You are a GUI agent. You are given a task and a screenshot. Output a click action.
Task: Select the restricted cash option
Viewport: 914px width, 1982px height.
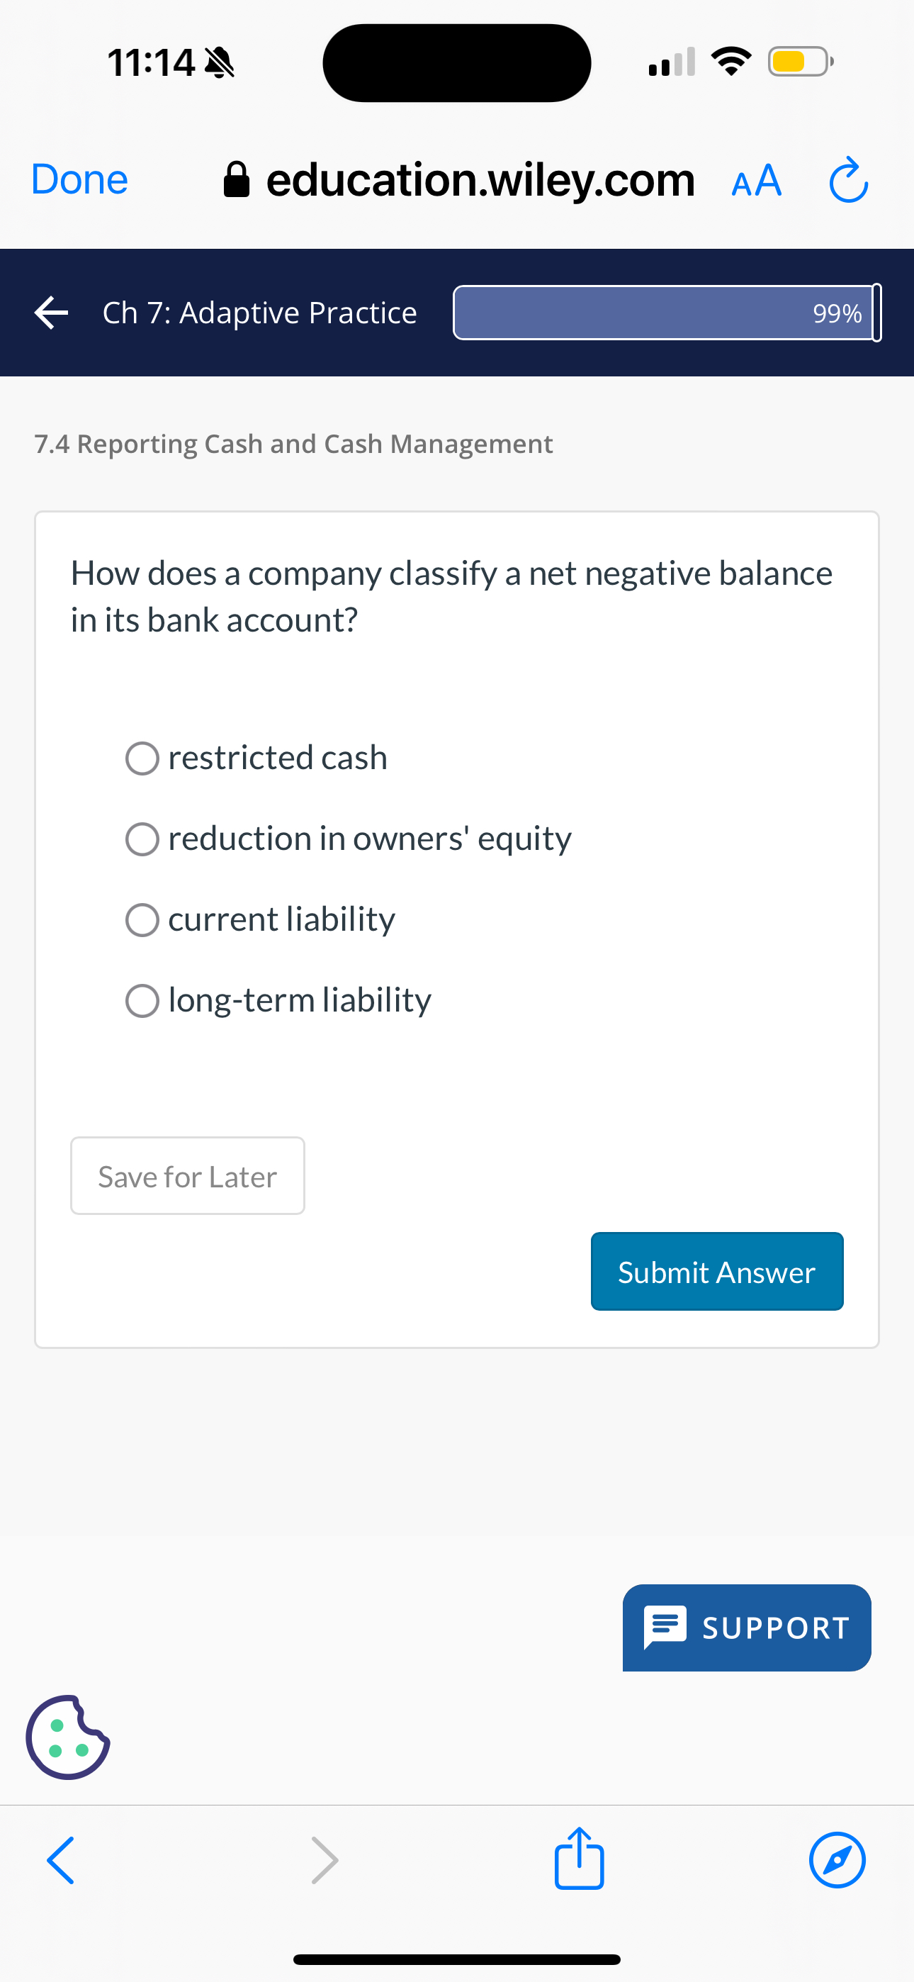pyautogui.click(x=142, y=758)
